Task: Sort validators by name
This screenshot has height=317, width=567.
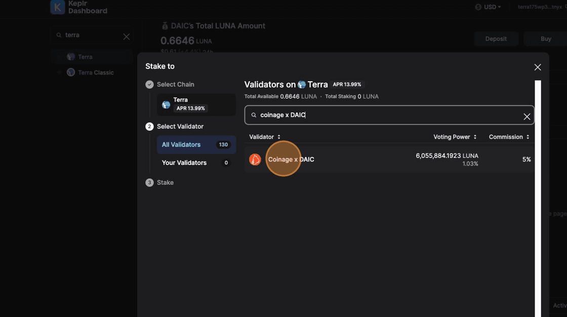Action: click(x=265, y=137)
